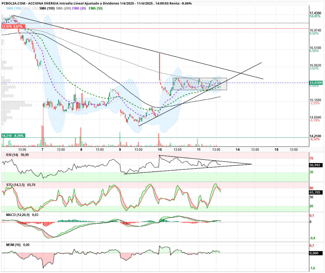Screen dimensions: 325x273
Task: Click the day 15 date axis label
Action: (x=276, y=149)
